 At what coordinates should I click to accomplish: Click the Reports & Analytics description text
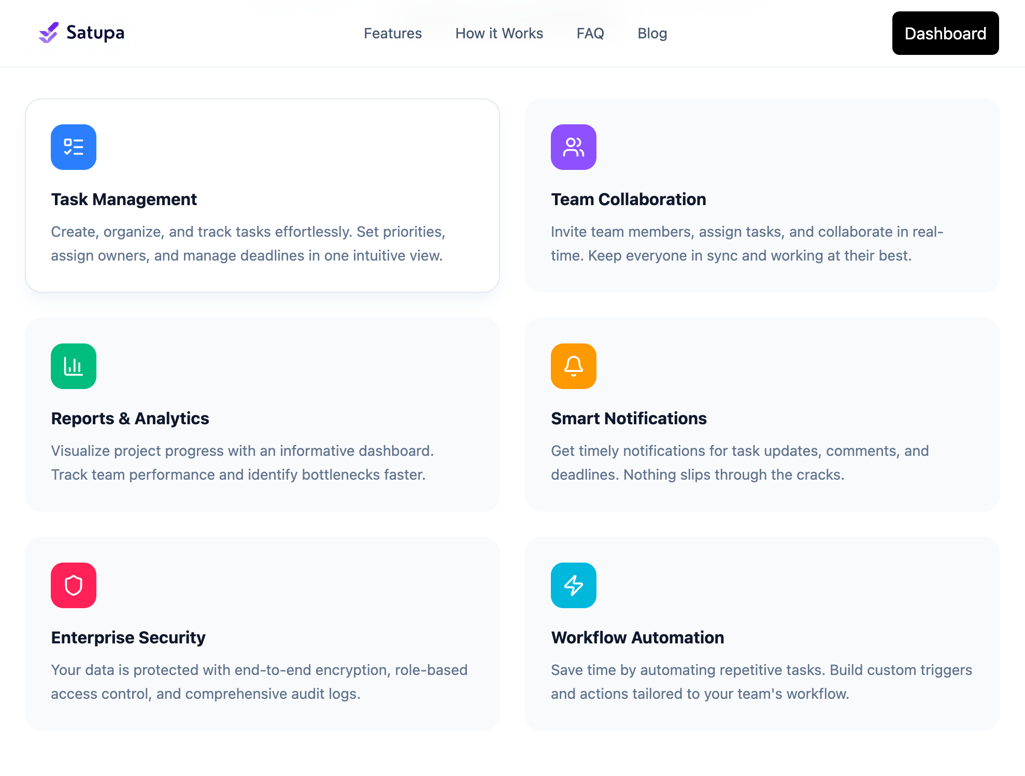(x=243, y=462)
